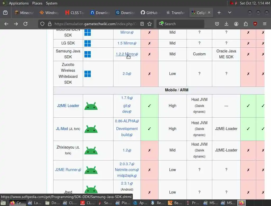
Task: Open the site security padlock info
Action: (50, 24)
